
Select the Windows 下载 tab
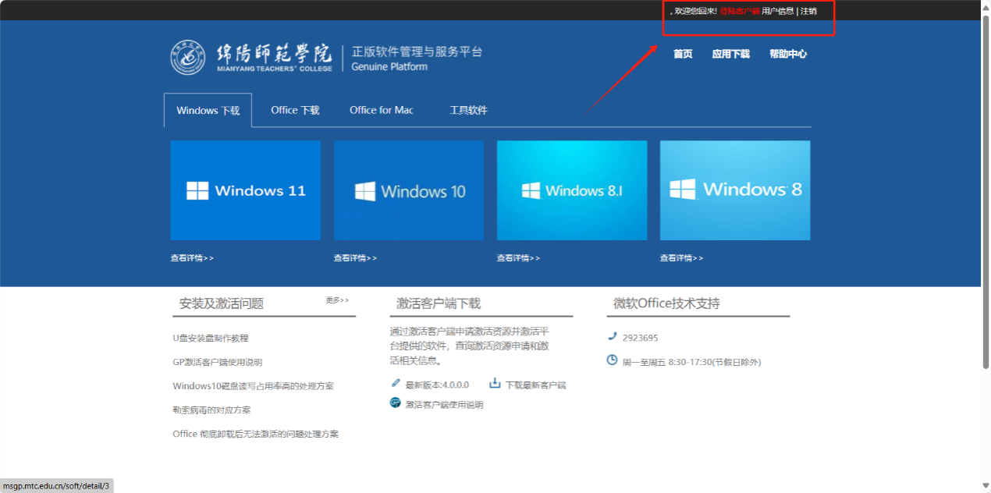click(208, 110)
